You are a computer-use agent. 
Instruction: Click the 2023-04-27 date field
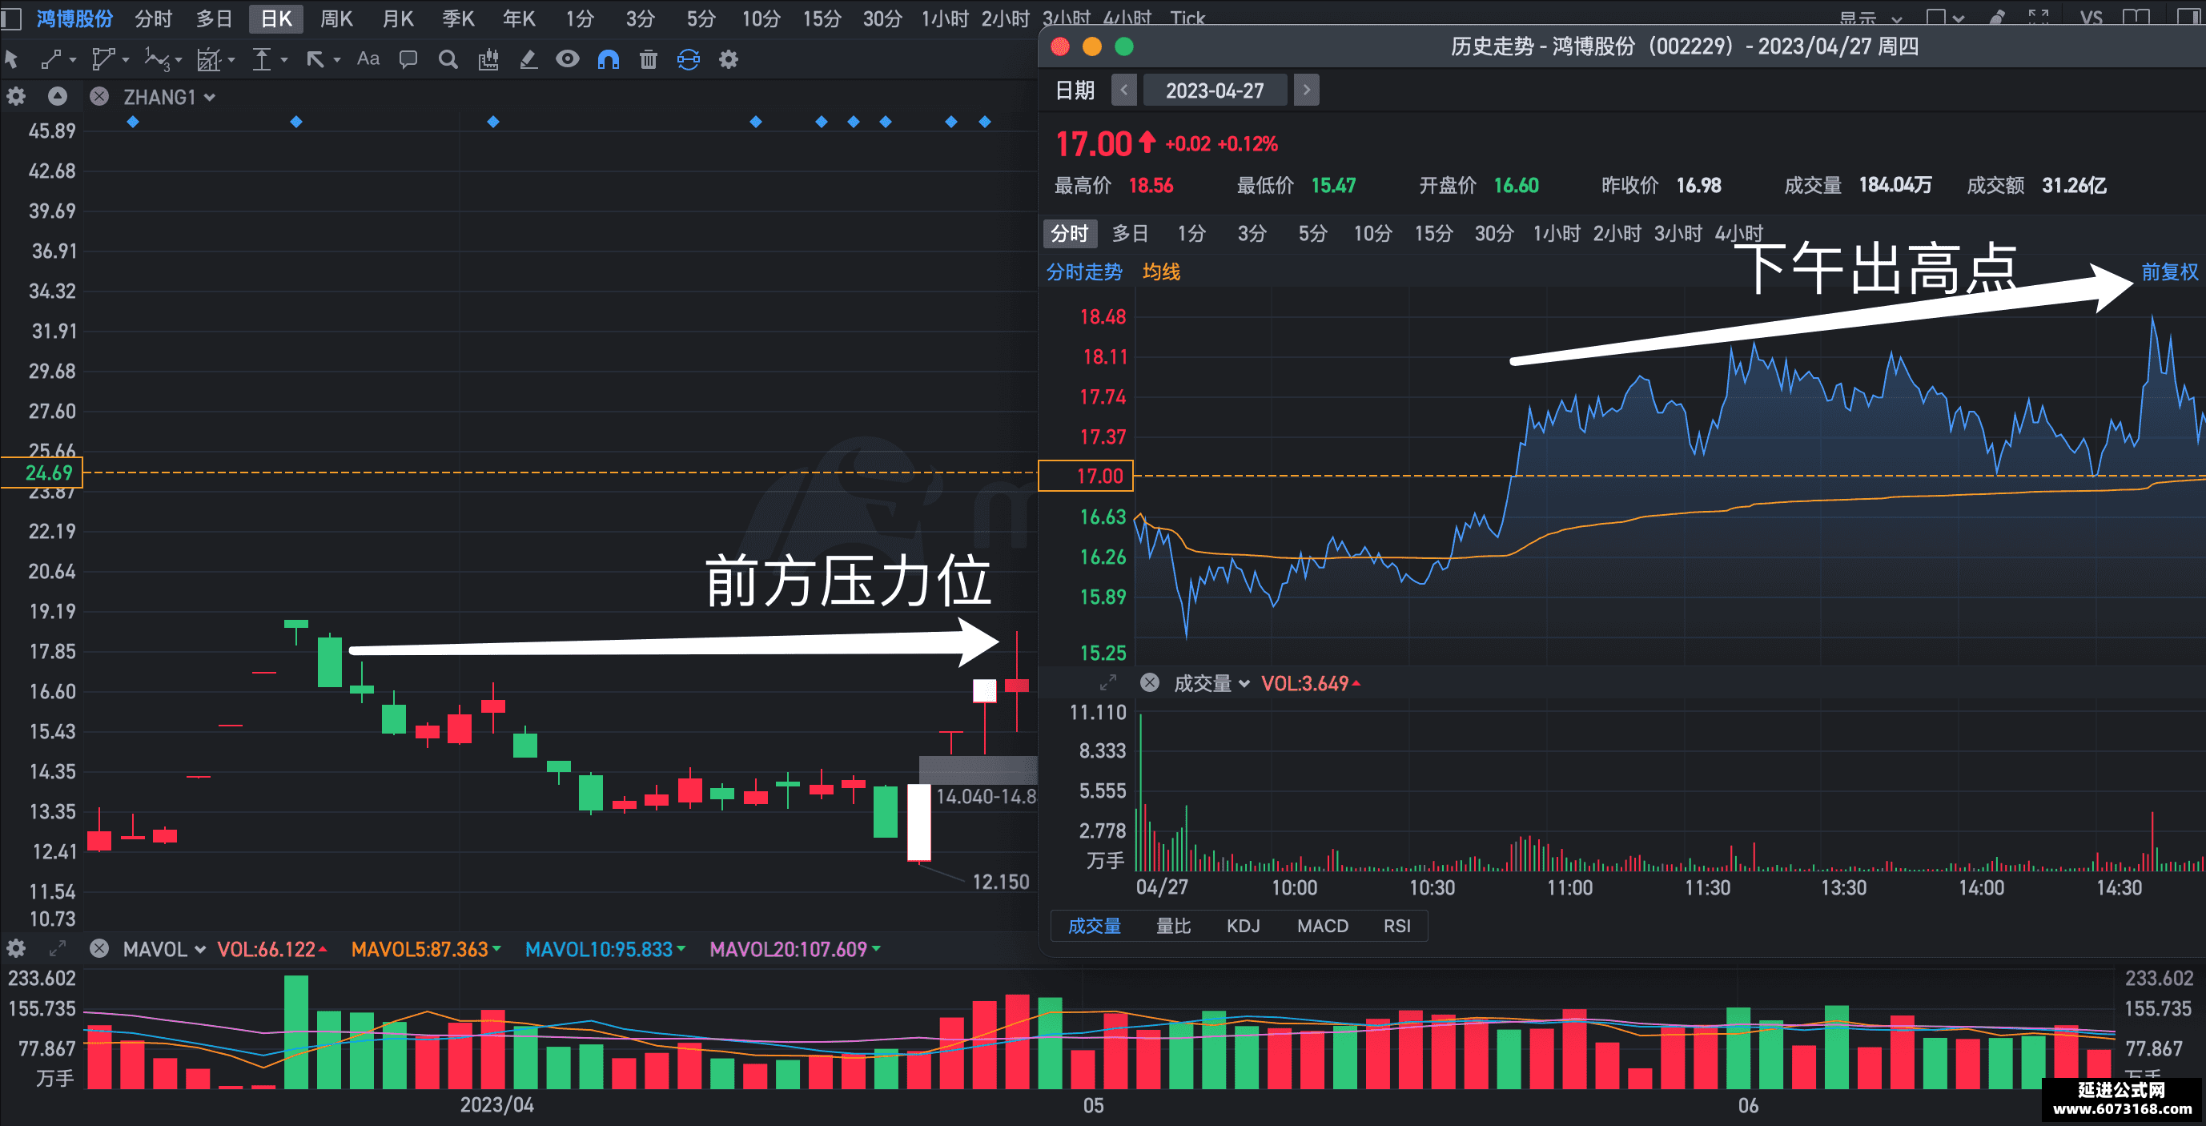[1215, 90]
